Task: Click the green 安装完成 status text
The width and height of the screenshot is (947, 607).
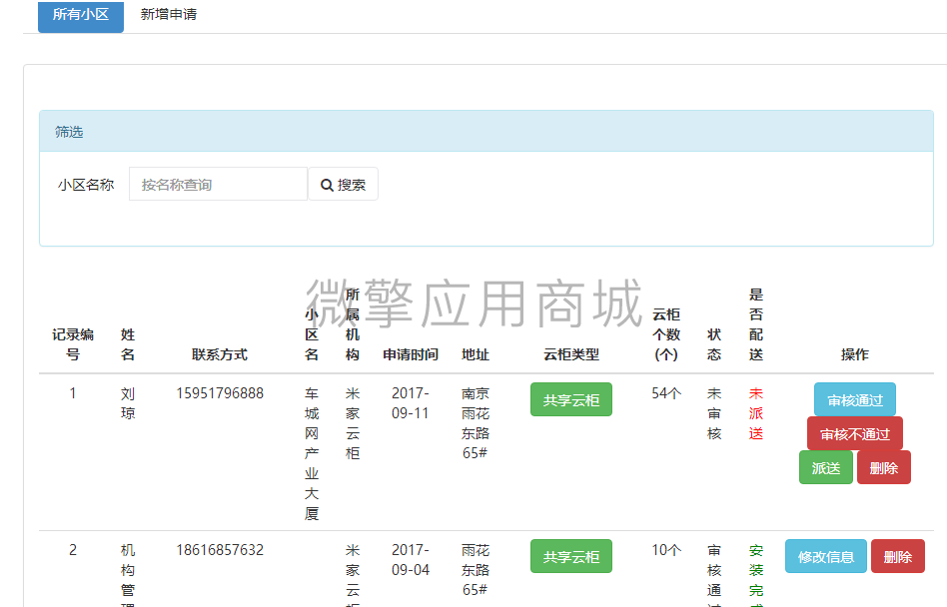Action: [x=756, y=574]
